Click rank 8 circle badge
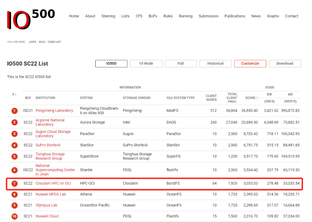This screenshot has width=312, height=222. point(14,194)
